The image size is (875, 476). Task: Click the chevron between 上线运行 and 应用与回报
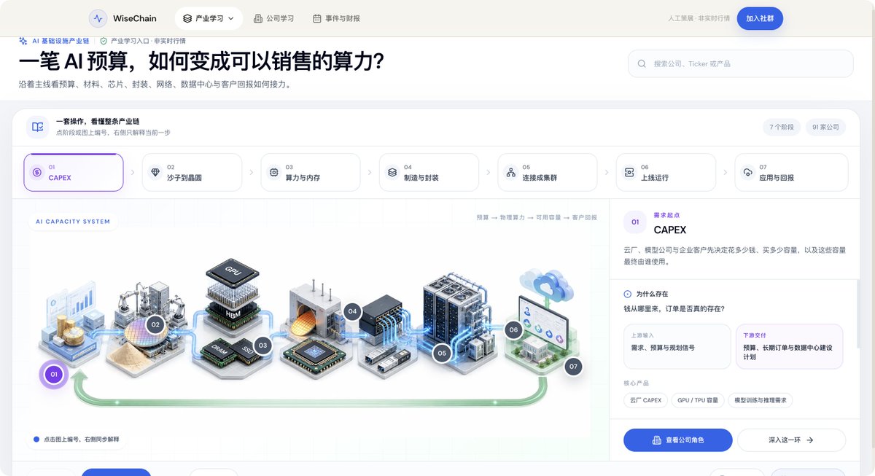coord(725,173)
